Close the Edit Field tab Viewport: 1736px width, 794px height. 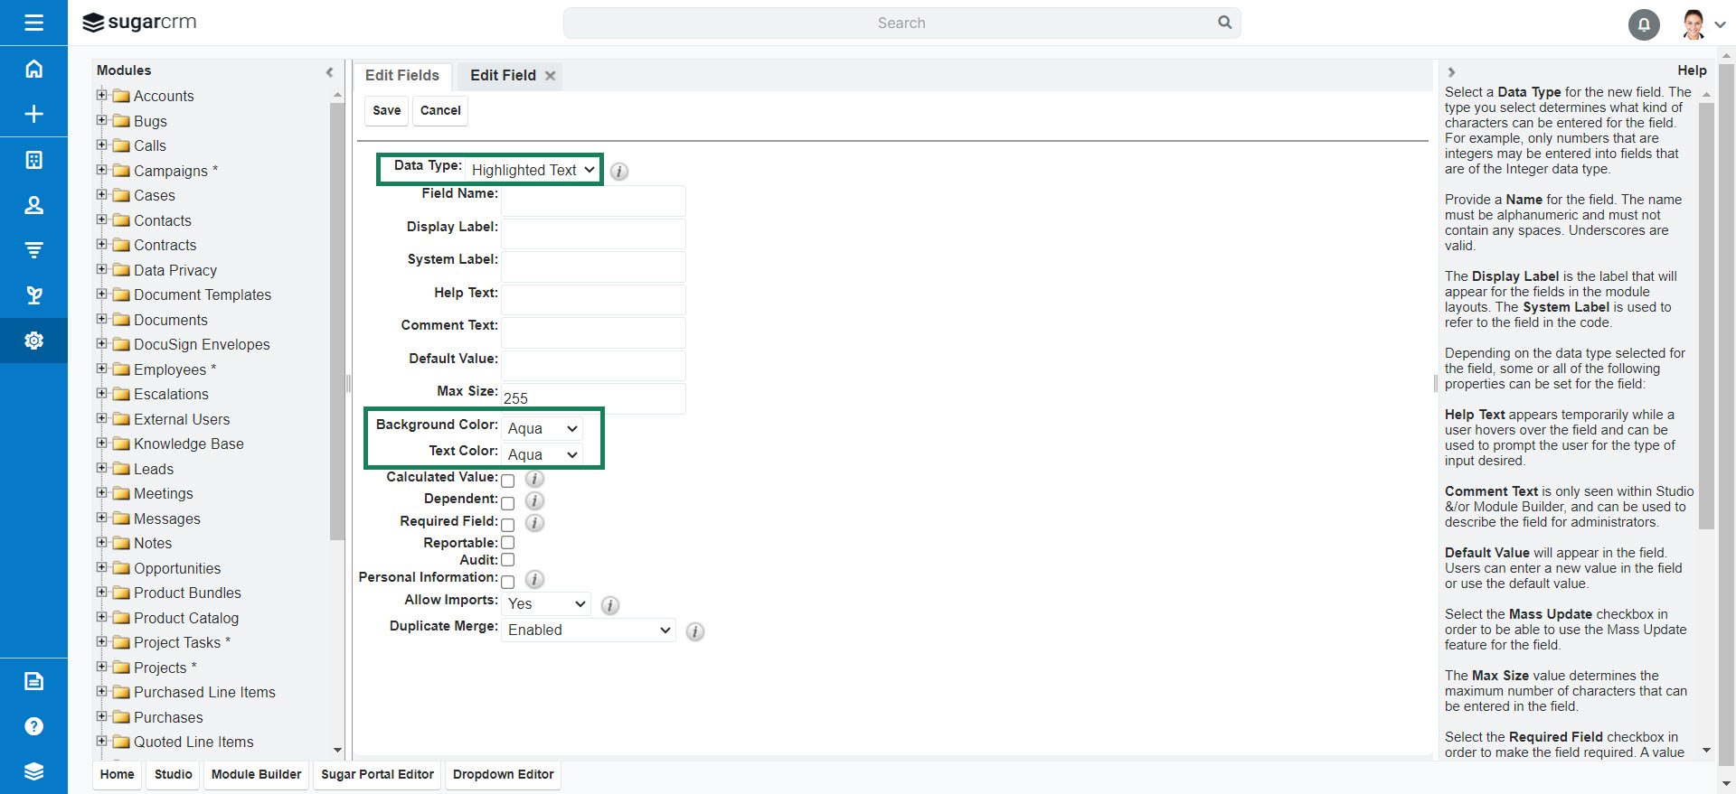pos(550,76)
